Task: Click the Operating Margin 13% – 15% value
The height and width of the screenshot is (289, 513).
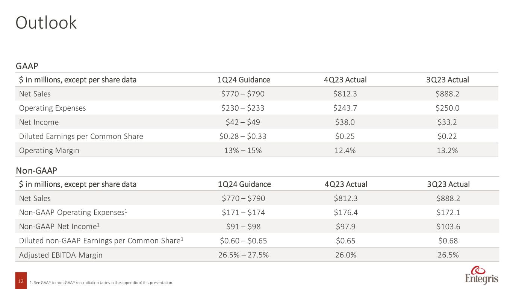Action: [x=243, y=151]
